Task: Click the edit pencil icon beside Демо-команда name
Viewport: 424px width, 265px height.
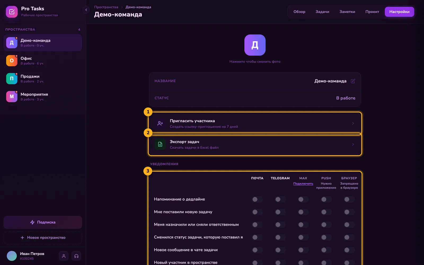Action: [353, 81]
